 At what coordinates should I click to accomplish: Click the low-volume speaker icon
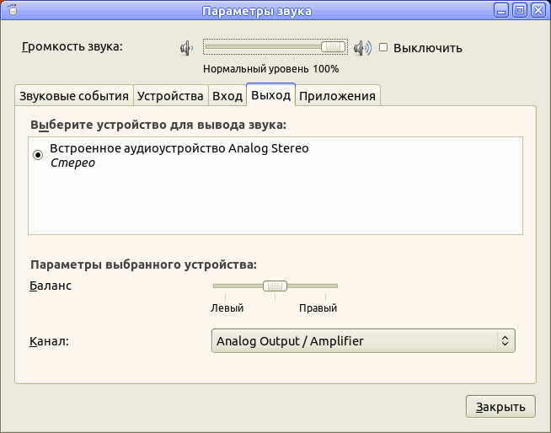click(x=186, y=48)
